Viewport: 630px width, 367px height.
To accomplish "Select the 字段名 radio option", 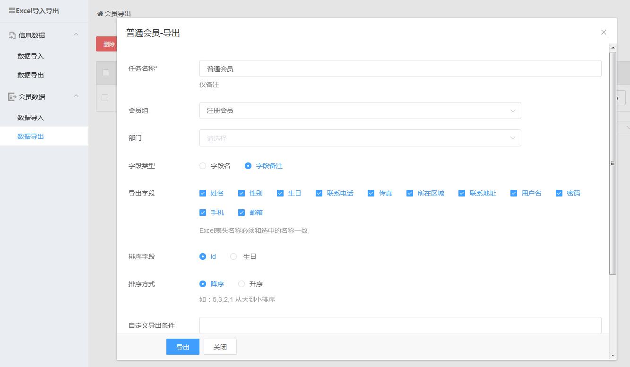I will [203, 166].
